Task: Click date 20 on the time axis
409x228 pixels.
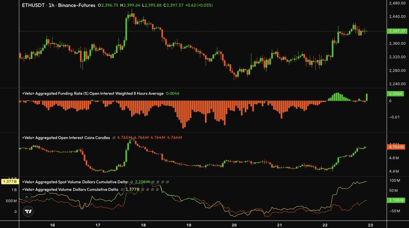Action: click(234, 225)
